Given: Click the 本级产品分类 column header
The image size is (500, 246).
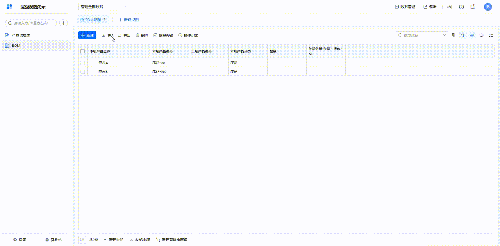Looking at the screenshot, I should point(248,51).
